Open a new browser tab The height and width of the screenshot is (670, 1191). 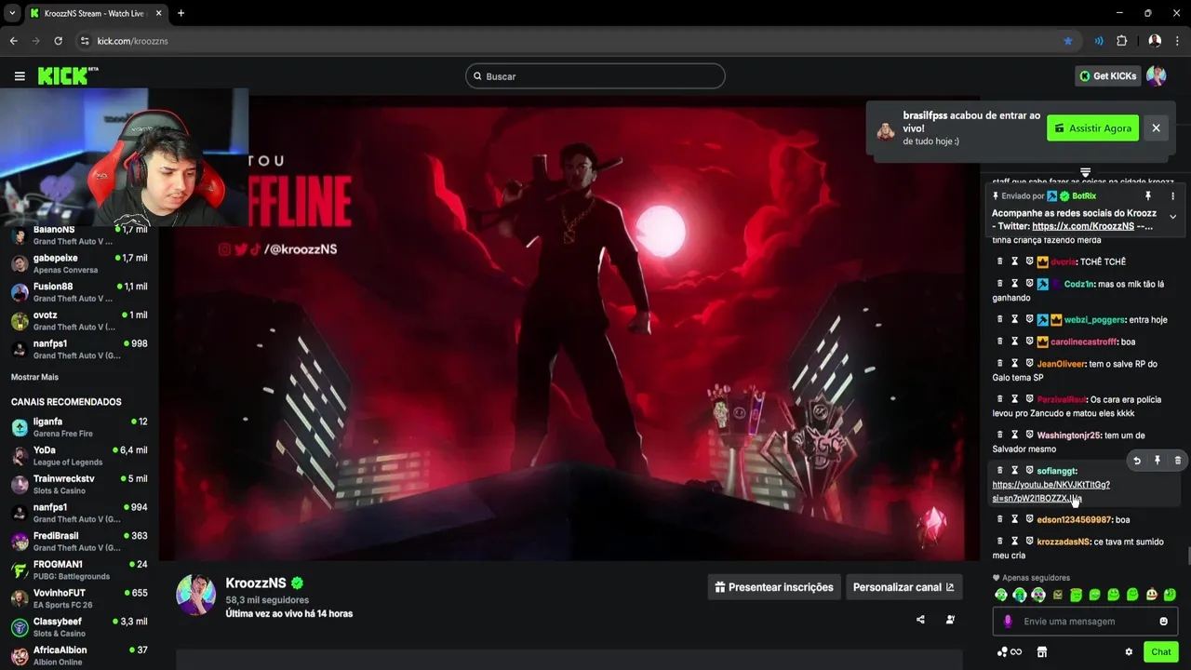tap(181, 13)
